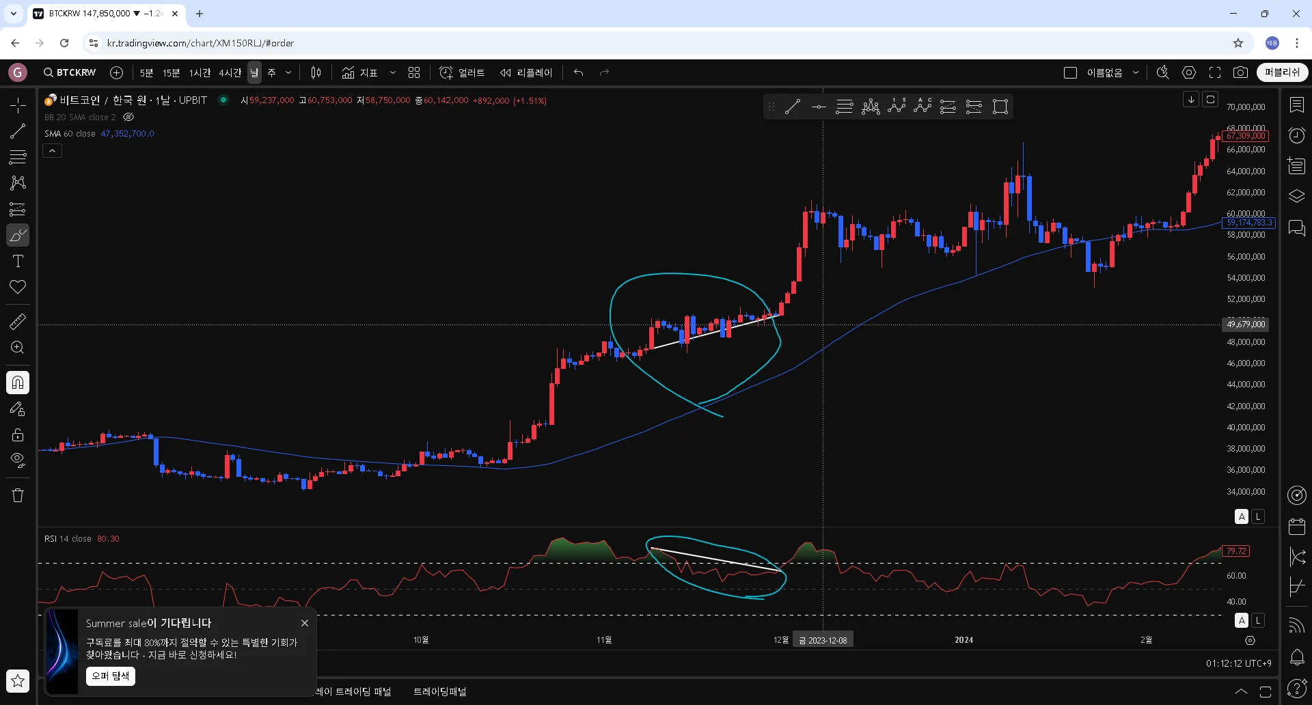Open the forecasting and measurement tools
Viewport: 1312px width, 705px height.
(x=18, y=209)
